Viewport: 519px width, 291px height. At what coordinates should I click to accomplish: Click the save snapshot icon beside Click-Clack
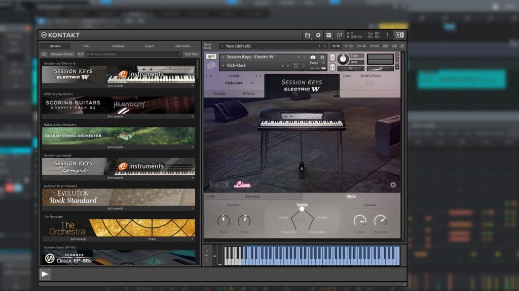click(296, 66)
